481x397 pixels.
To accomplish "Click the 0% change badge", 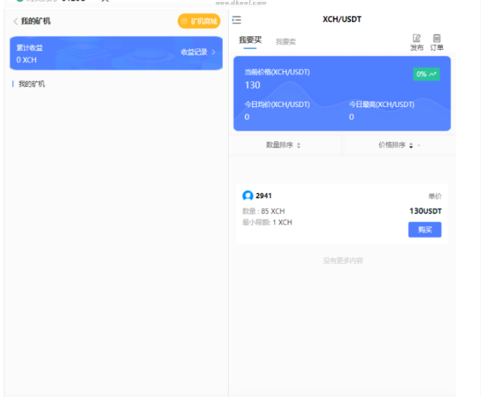I will pyautogui.click(x=426, y=74).
